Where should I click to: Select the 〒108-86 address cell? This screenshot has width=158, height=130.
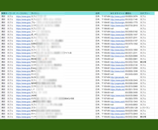pyautogui.click(x=103, y=108)
